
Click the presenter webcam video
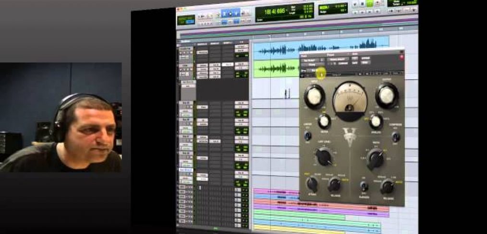pyautogui.click(x=61, y=117)
